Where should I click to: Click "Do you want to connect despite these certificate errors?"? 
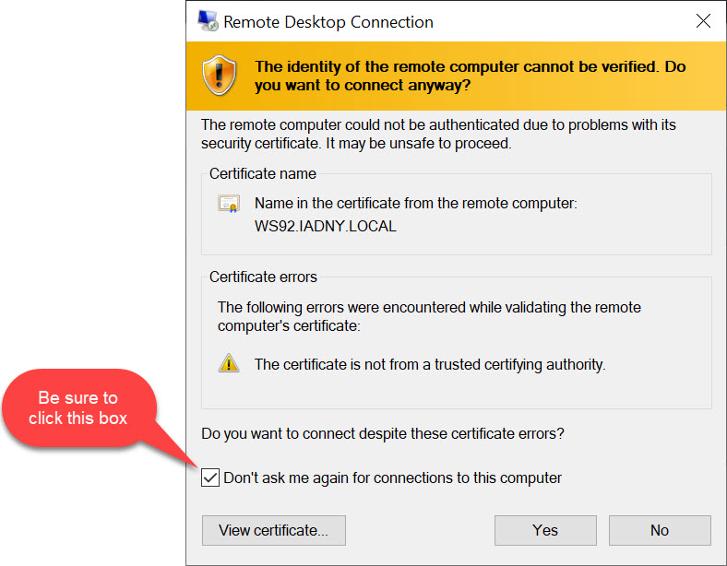pyautogui.click(x=383, y=433)
